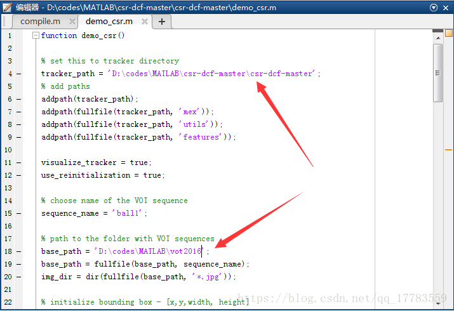Close the demo_csr.m tab
The width and height of the screenshot is (454, 311).
145,22
